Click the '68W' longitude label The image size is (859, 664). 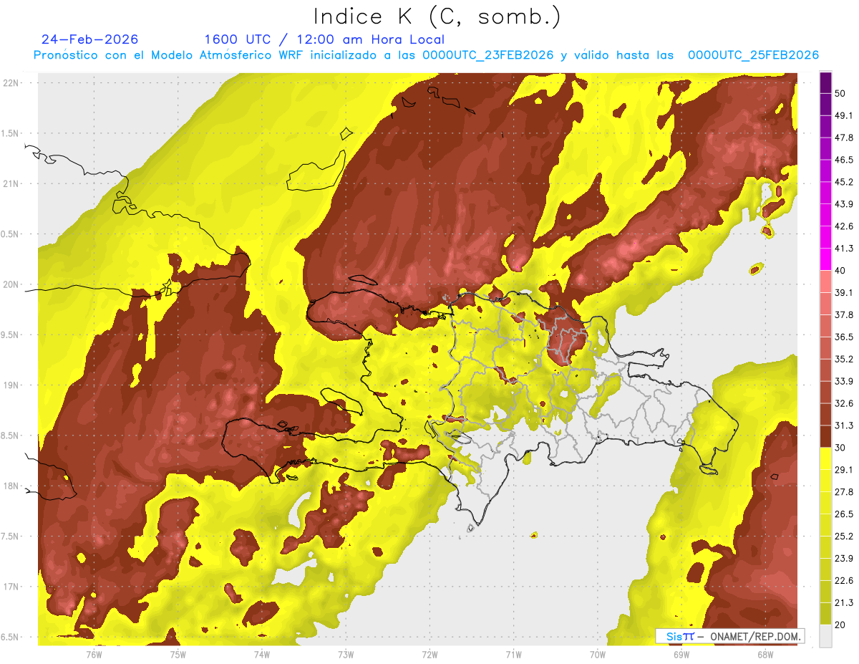765,654
